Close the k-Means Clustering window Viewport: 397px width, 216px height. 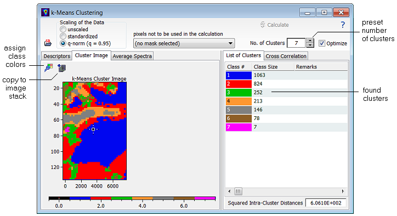[x=341, y=13]
